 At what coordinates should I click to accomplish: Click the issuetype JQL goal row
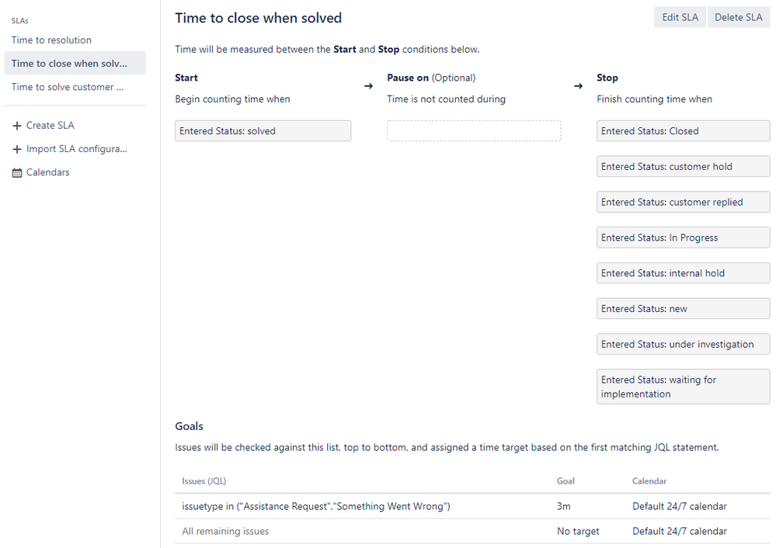coord(472,506)
